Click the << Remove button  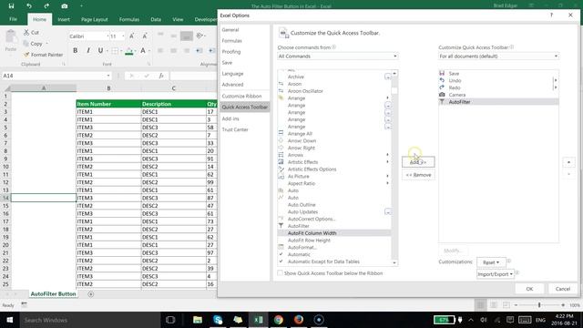[418, 175]
